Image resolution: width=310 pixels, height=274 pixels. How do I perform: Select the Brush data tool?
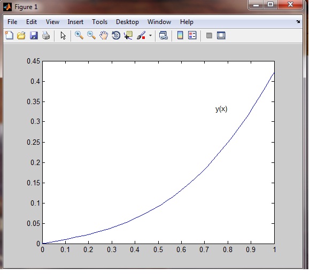[141, 36]
